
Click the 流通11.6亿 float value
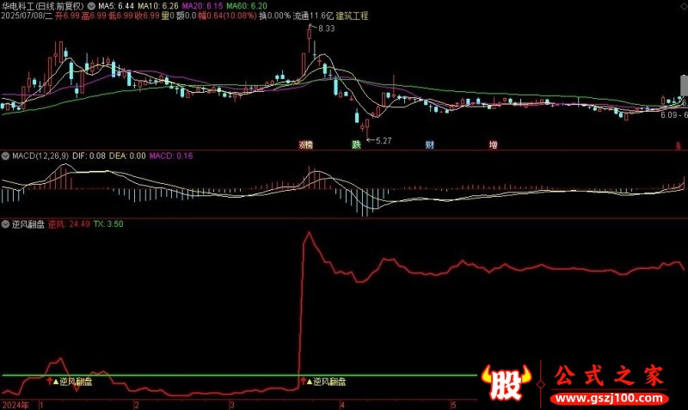coord(313,15)
